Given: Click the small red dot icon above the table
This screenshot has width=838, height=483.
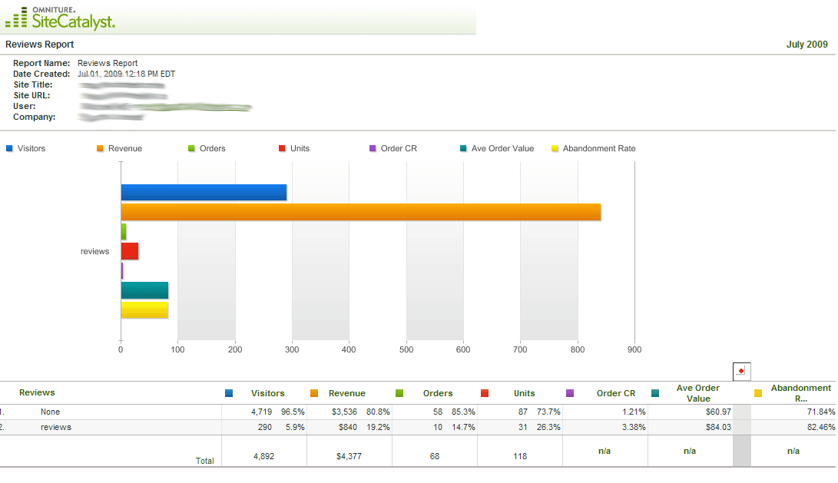Looking at the screenshot, I should tap(740, 371).
